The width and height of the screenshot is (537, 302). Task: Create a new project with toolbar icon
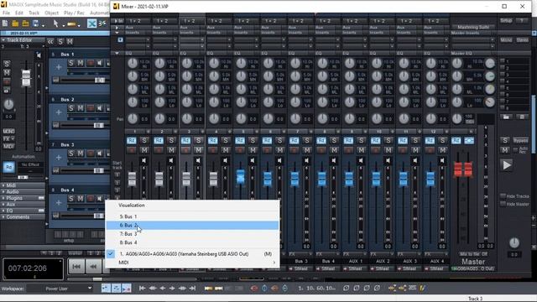(5, 23)
